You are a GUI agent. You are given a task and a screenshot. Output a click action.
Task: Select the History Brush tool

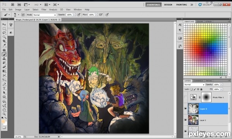point(4,63)
